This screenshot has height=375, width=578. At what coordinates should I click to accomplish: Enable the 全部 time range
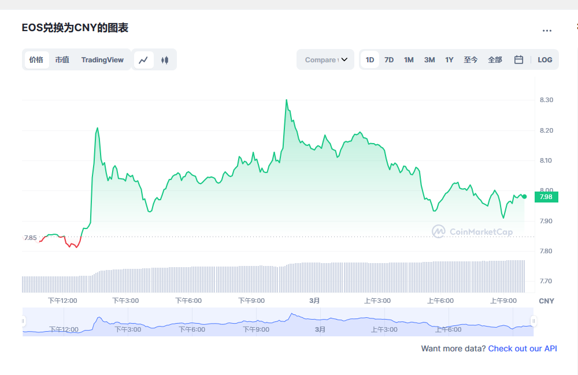(495, 59)
